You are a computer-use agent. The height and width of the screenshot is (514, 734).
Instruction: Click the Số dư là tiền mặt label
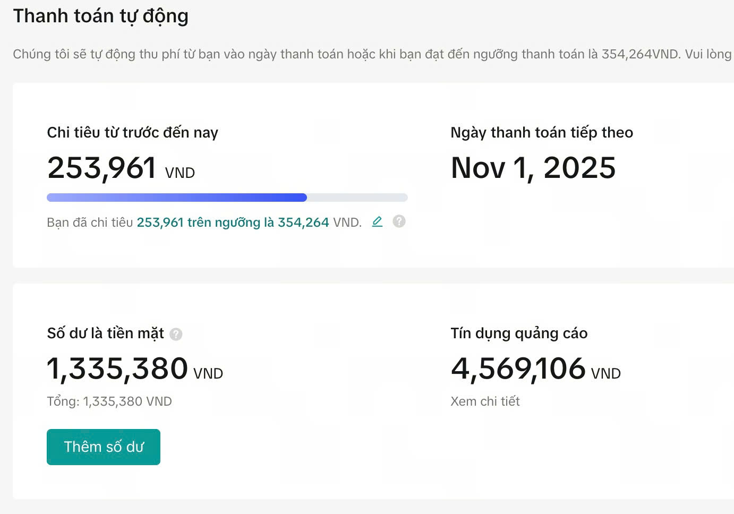coord(105,333)
